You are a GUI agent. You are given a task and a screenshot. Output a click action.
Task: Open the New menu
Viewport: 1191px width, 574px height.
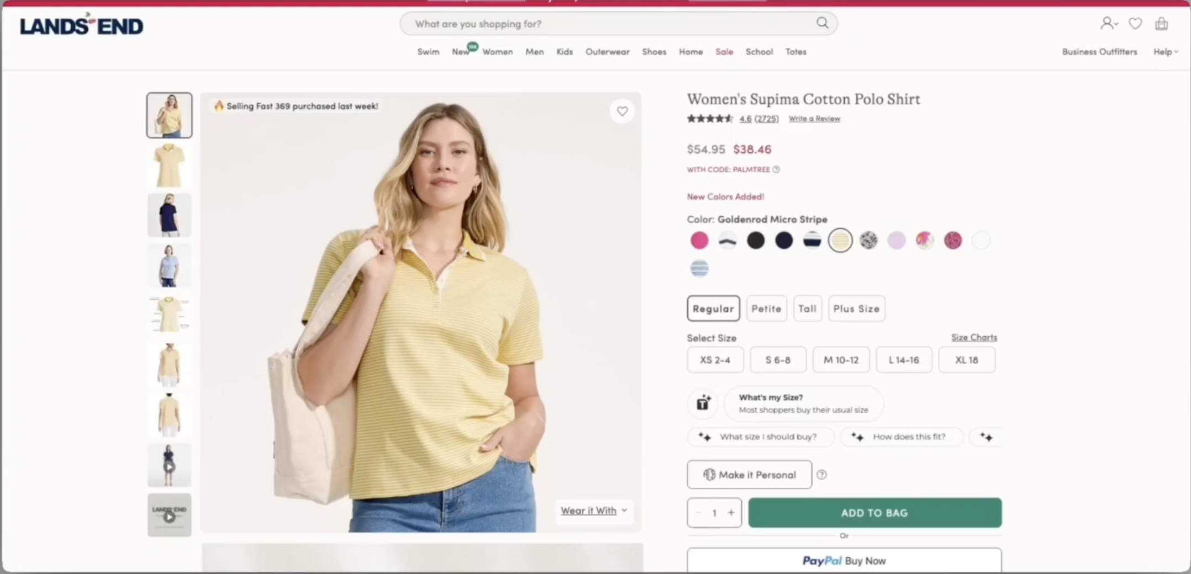click(x=460, y=52)
